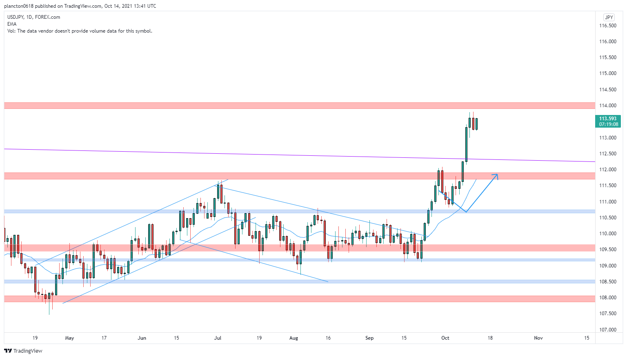Click the 115.000 price axis label

coord(607,73)
